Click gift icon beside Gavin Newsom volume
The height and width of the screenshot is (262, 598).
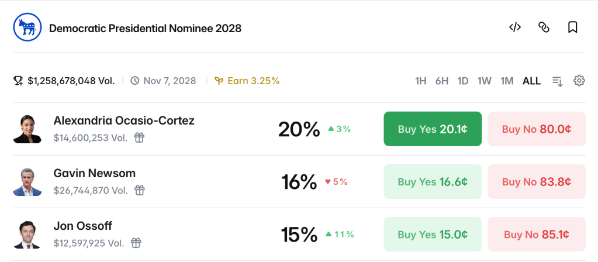[x=140, y=190]
